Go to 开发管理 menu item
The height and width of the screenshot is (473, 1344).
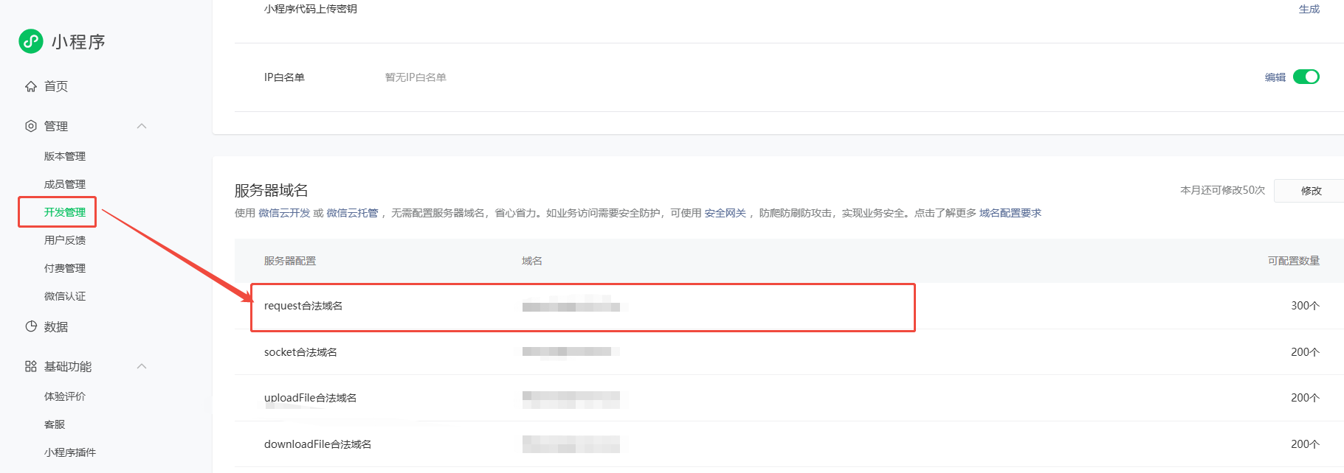(x=65, y=212)
